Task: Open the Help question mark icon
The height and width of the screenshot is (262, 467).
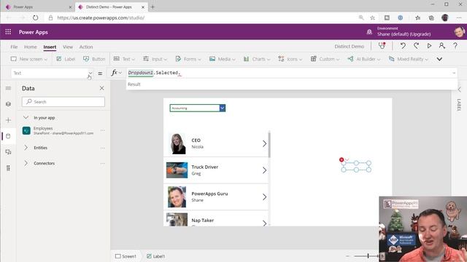Action: [455, 46]
